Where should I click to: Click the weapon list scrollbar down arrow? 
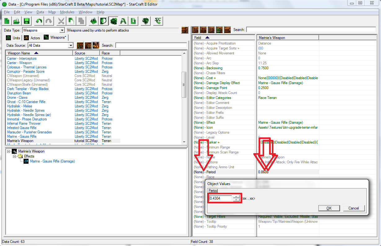(184, 141)
